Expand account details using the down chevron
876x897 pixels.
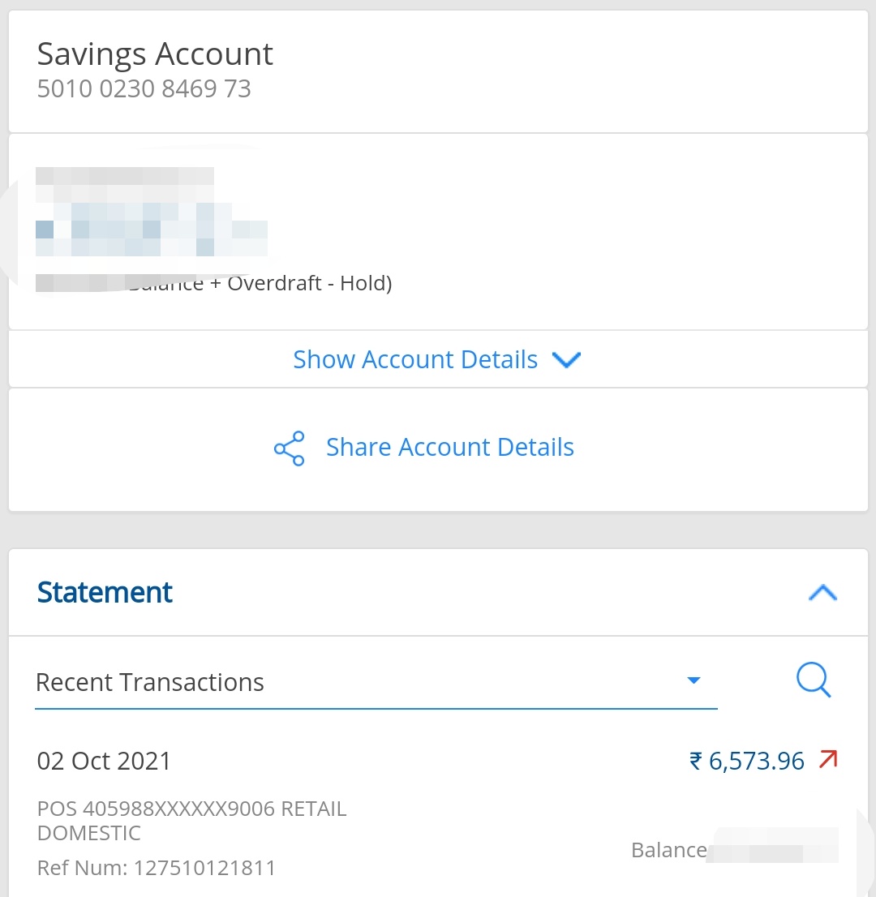click(566, 360)
